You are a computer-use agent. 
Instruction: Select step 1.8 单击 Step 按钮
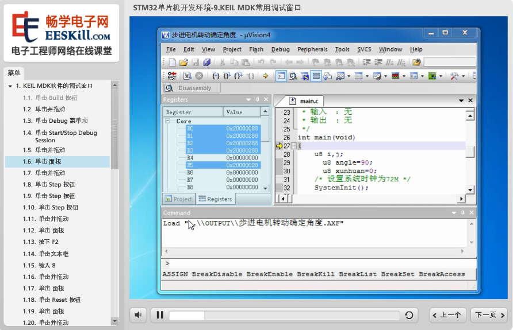tap(49, 184)
